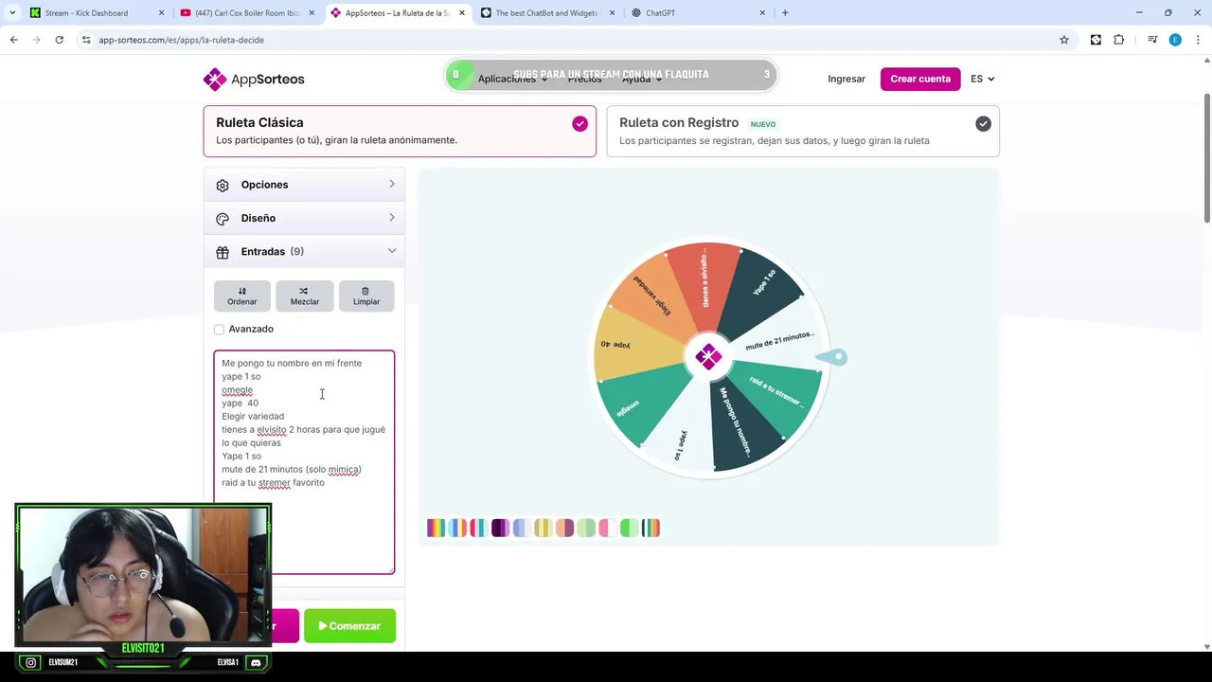Click the blue pointer on the wheel edge

pyautogui.click(x=831, y=357)
